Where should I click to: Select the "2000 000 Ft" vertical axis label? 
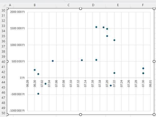[x=17, y=12]
